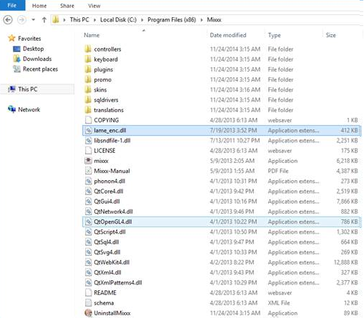
Task: Select the COPYING file icon
Action: coord(88,120)
